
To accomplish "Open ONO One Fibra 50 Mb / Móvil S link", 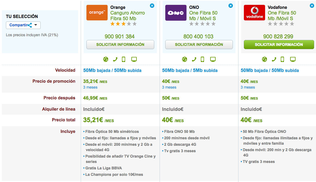I will click(203, 16).
